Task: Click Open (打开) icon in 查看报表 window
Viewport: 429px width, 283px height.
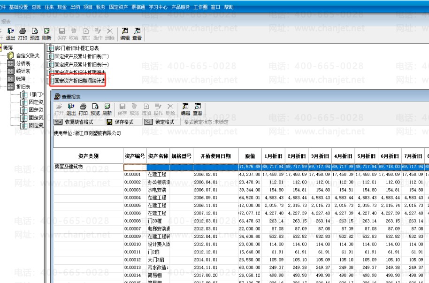Action: (59, 109)
